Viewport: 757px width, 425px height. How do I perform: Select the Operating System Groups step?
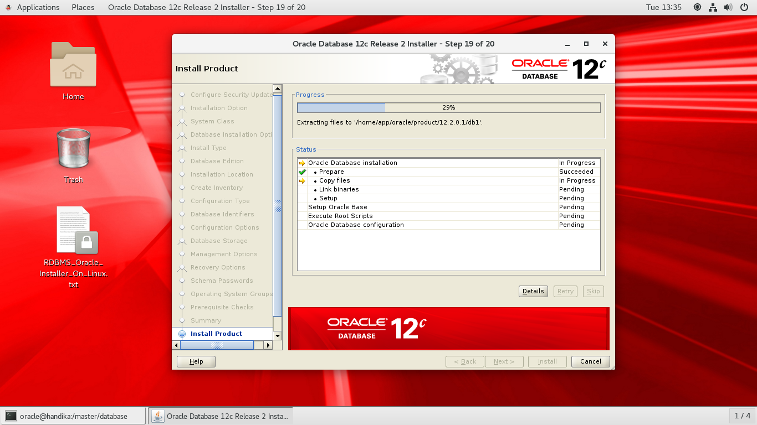tap(232, 294)
